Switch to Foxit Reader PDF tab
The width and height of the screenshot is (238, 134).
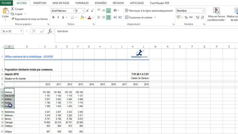pos(160,3)
